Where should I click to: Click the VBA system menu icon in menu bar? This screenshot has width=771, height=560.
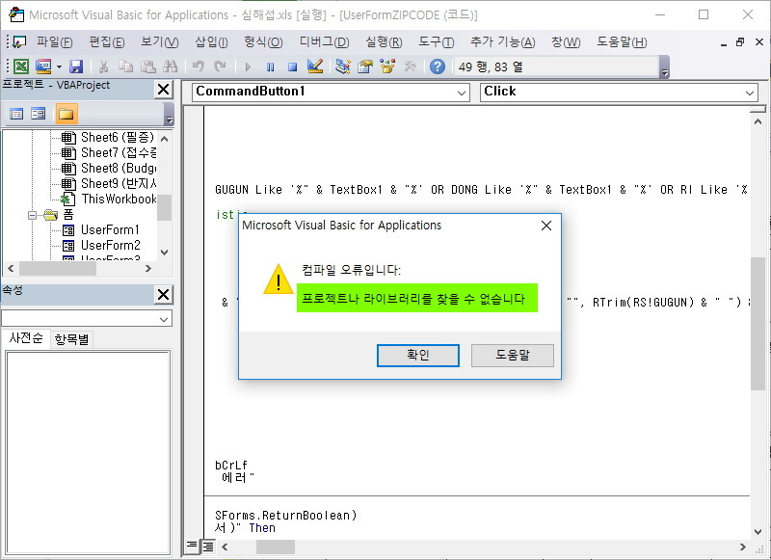coord(19,42)
